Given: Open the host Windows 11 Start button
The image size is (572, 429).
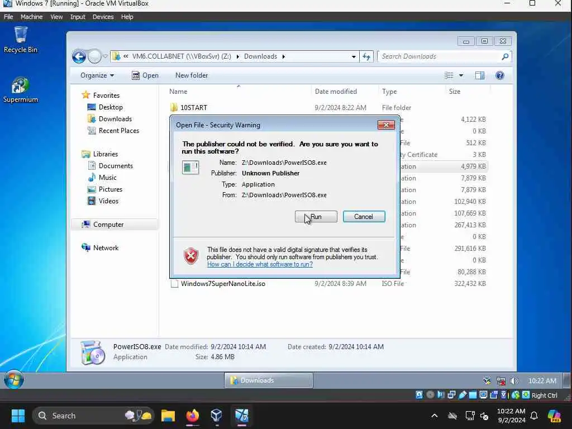Looking at the screenshot, I should [18, 416].
